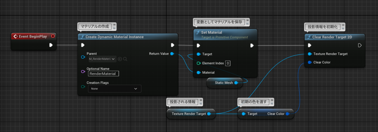Viewport: 378px width, 132px height.
Task: Select the Texture Render Target variable node label
Action: [x=189, y=114]
